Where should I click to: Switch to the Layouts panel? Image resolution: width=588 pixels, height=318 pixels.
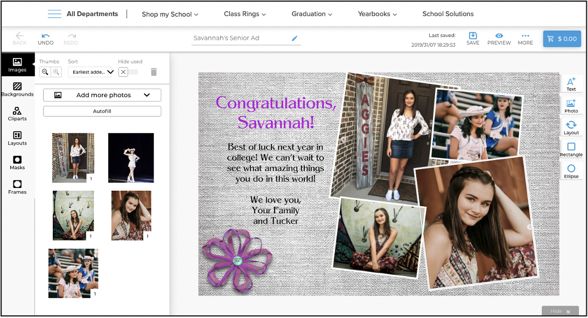(17, 139)
